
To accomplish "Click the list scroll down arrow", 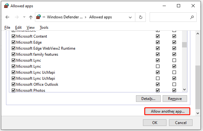I will click(x=184, y=90).
